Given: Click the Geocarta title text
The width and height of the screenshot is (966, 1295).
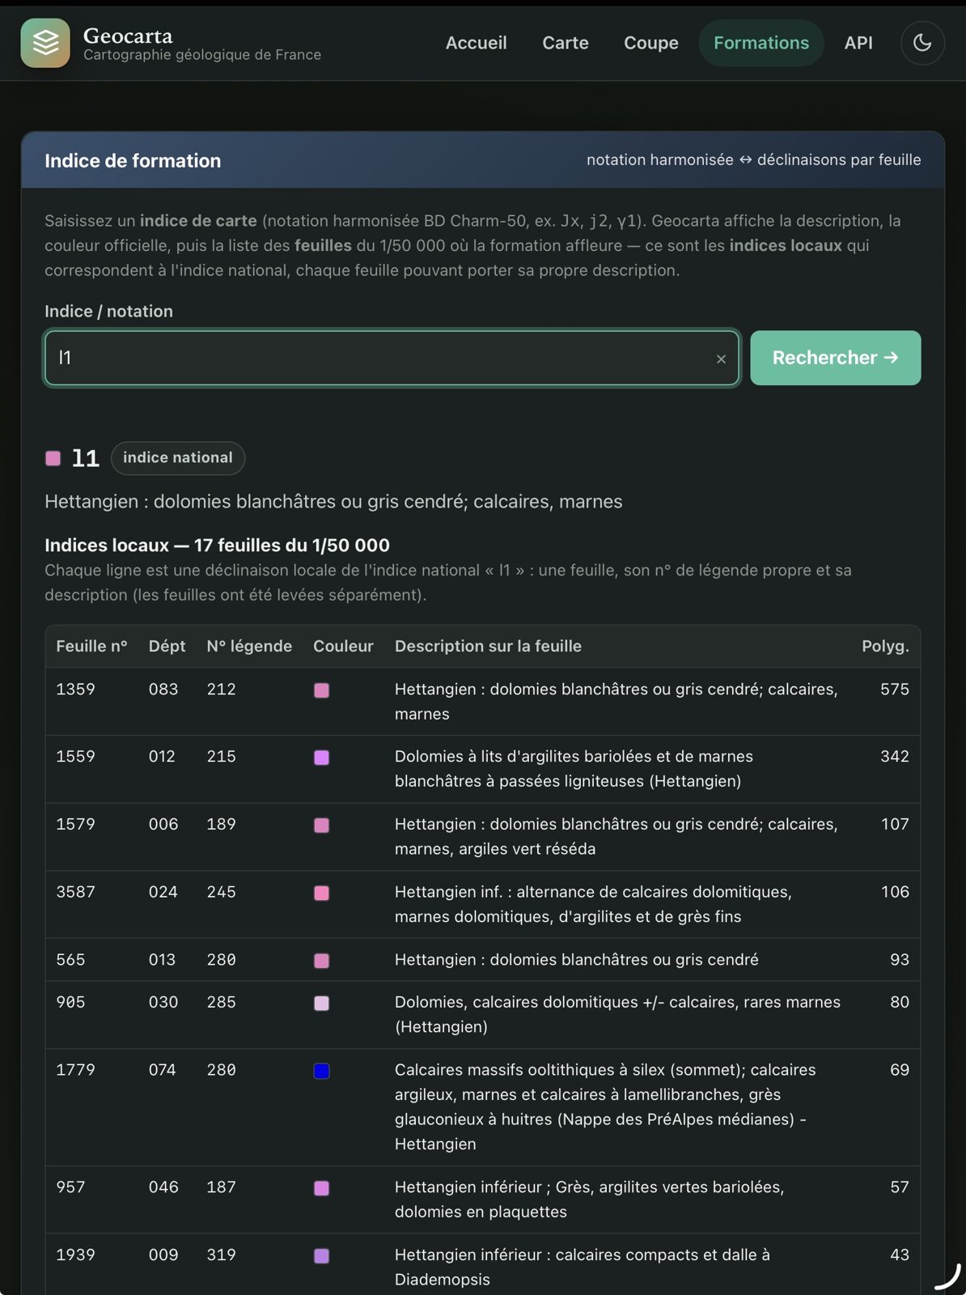Looking at the screenshot, I should pyautogui.click(x=128, y=36).
